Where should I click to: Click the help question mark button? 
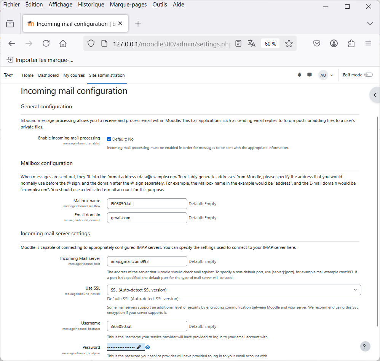(x=365, y=346)
